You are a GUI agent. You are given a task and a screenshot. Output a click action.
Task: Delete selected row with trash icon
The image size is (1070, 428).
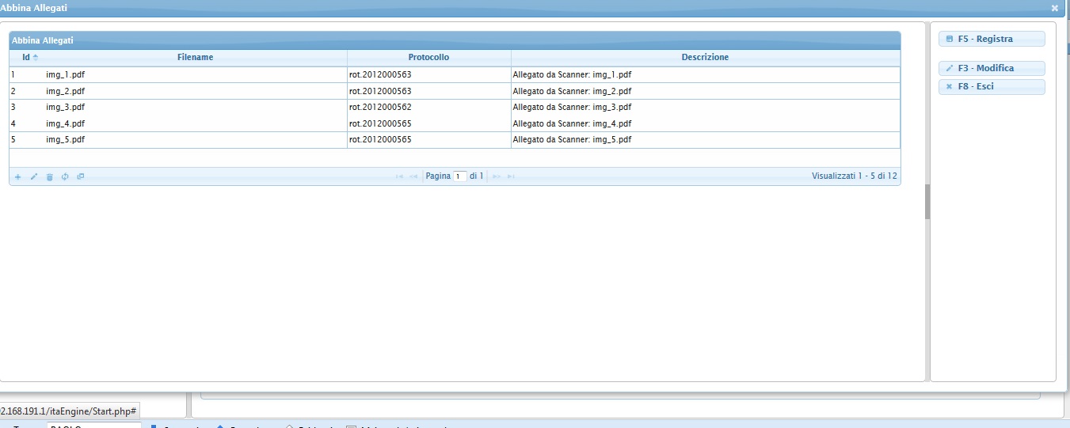pos(49,176)
